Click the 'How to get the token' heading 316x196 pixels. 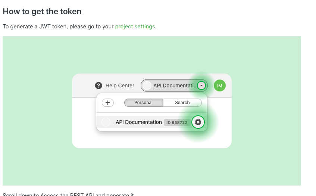[42, 12]
